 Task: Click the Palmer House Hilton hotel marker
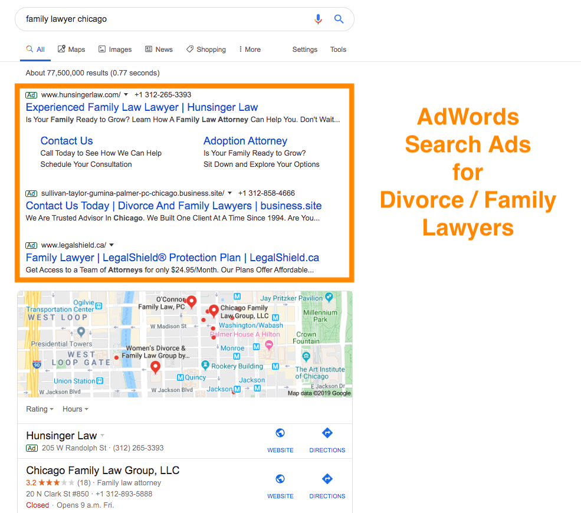269,346
